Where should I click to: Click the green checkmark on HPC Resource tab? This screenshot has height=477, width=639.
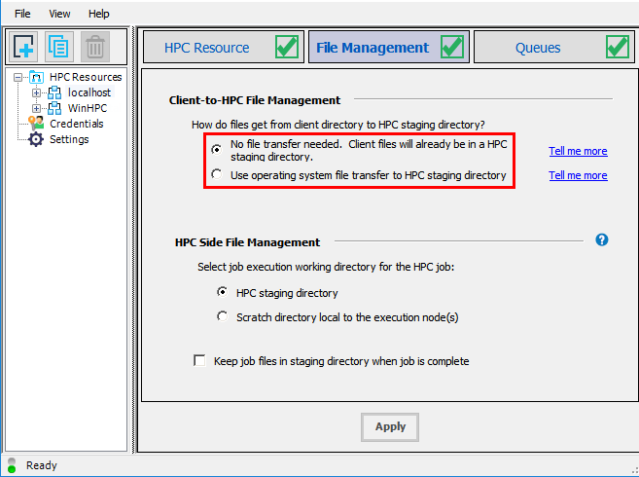287,47
